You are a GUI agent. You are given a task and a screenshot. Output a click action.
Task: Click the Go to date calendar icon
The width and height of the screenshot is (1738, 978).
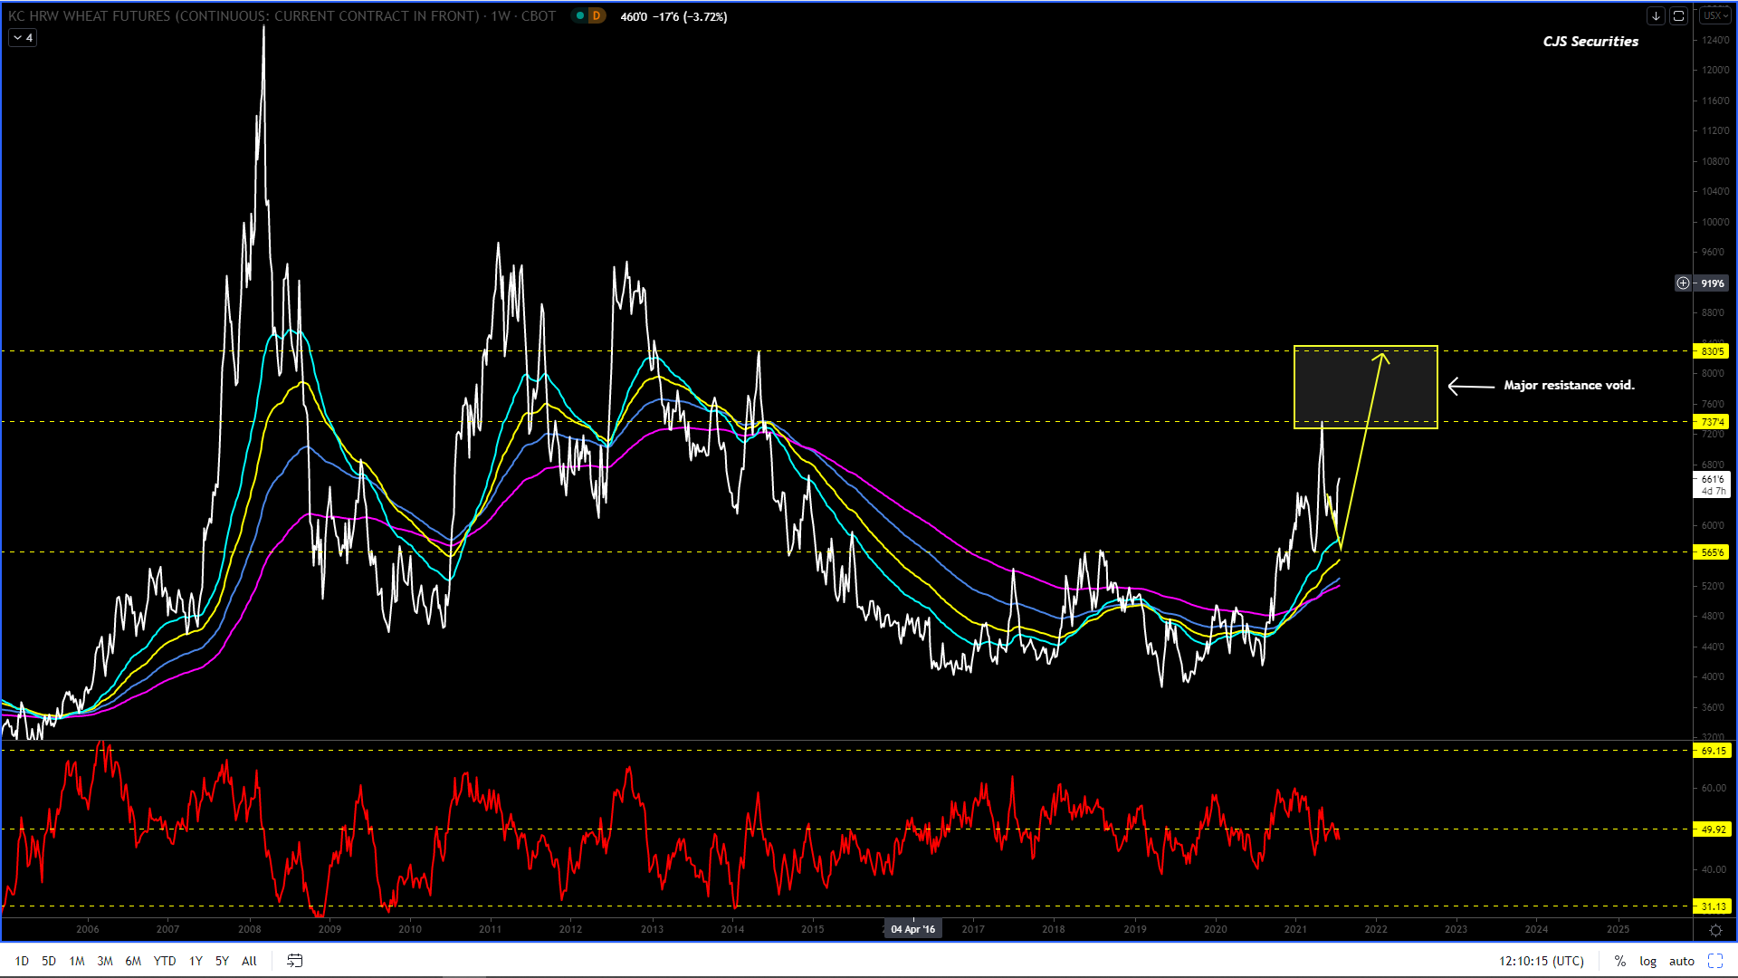294,961
